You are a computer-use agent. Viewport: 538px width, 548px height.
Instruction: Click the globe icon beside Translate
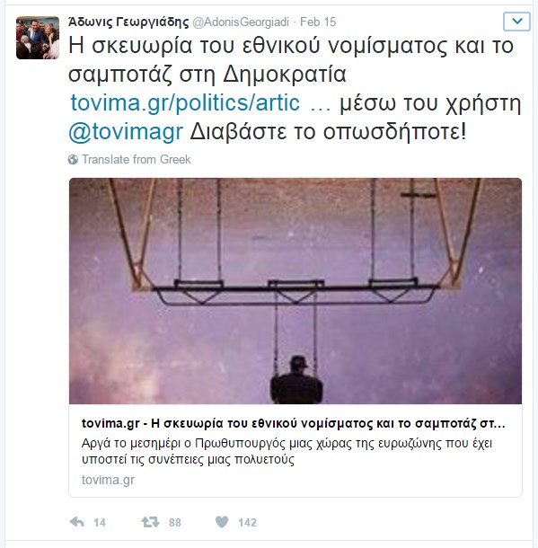73,159
